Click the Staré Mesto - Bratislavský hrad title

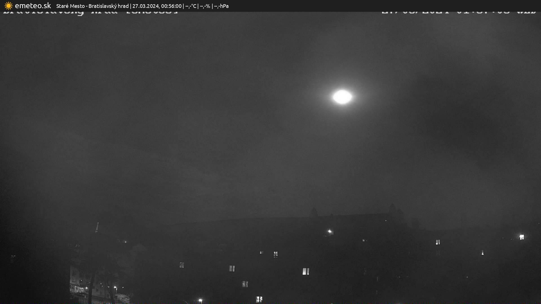click(x=92, y=6)
